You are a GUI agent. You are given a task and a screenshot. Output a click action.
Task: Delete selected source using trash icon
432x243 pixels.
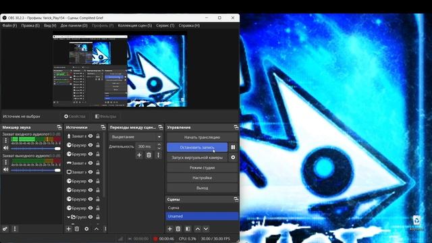[x=77, y=229]
